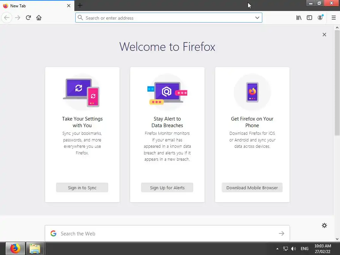Click the Forward arrow button
The width and height of the screenshot is (340, 255).
18,18
